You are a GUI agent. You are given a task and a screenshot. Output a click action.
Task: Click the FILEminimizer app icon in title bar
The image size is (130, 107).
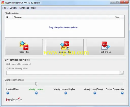tap(3, 3)
